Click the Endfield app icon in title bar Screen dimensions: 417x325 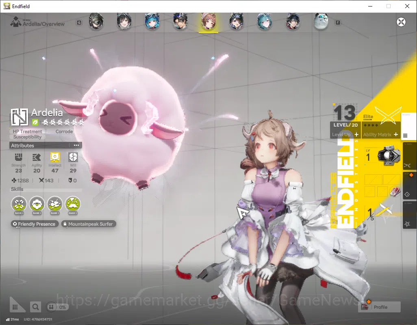coord(7,6)
